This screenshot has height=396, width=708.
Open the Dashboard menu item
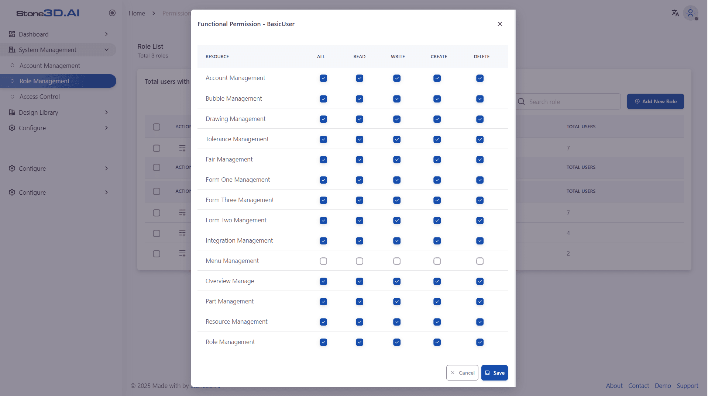point(58,34)
